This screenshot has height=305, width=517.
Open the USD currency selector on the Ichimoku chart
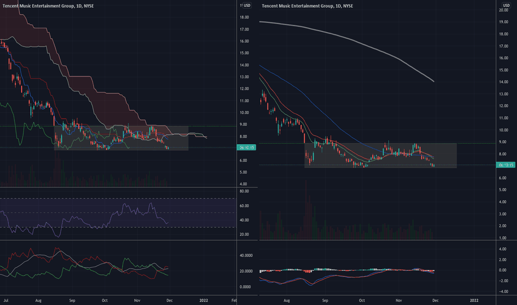(247, 6)
